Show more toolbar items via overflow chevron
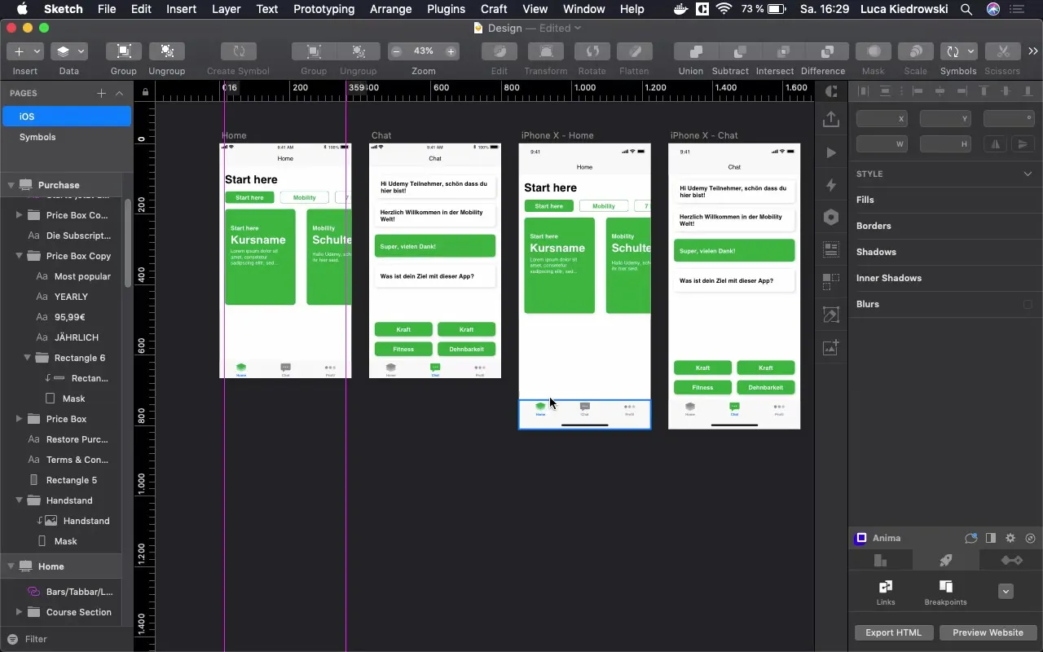The width and height of the screenshot is (1043, 652). tap(1033, 52)
